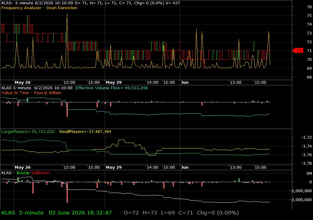The image size is (313, 220).
Task: Click the -1,000,000 scale label
Action: click(x=301, y=191)
